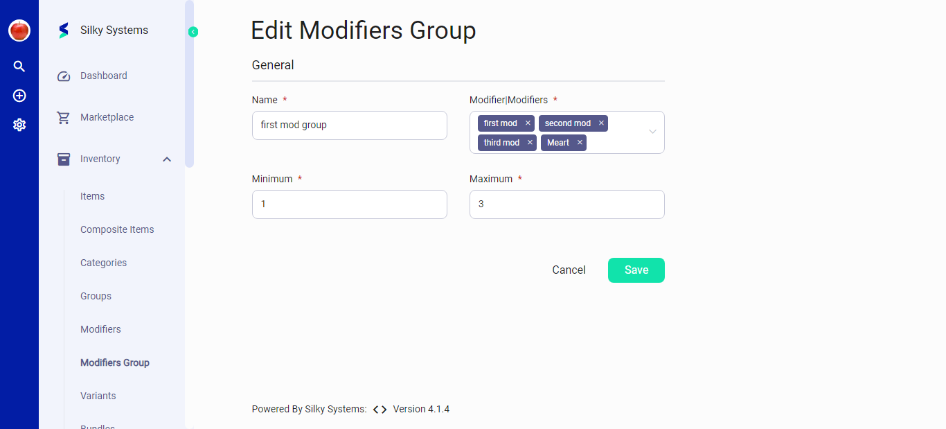
Task: Click the code brackets icon in the footer
Action: click(x=378, y=409)
